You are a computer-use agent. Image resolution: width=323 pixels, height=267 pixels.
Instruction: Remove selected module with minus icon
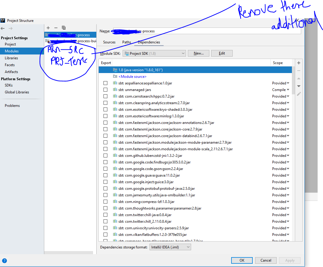point(56,28)
